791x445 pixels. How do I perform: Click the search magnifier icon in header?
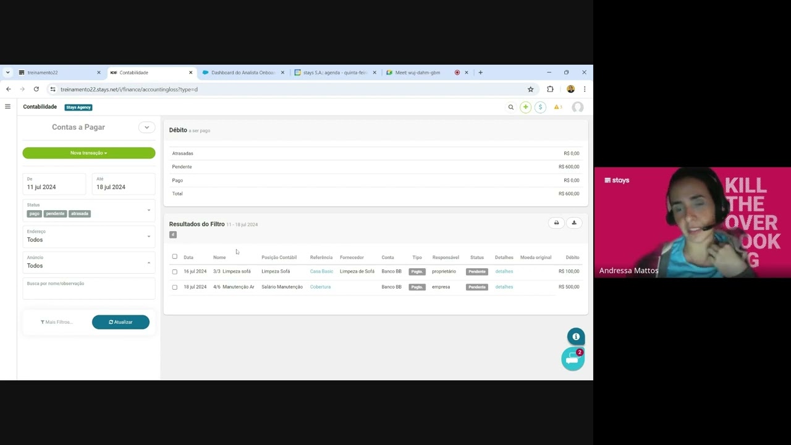pos(511,107)
